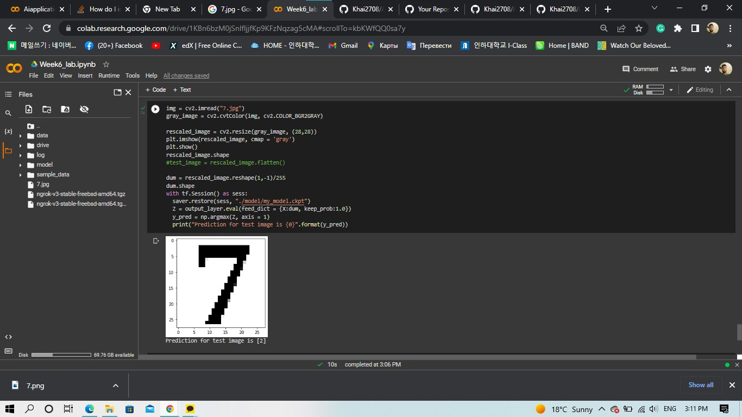Screen dimensions: 742x417
Task: Mount Google Drive from Files toolbar
Action: pos(65,109)
